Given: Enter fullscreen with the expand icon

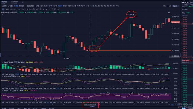Looking at the screenshot, I should click(x=168, y=6).
